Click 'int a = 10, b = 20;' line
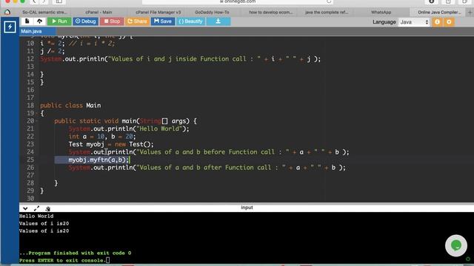Viewport: 474px width, 266px height. click(102, 137)
